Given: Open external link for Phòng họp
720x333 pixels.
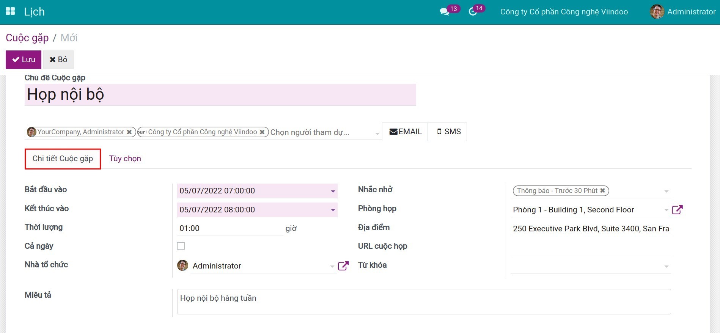Looking at the screenshot, I should pos(677,210).
